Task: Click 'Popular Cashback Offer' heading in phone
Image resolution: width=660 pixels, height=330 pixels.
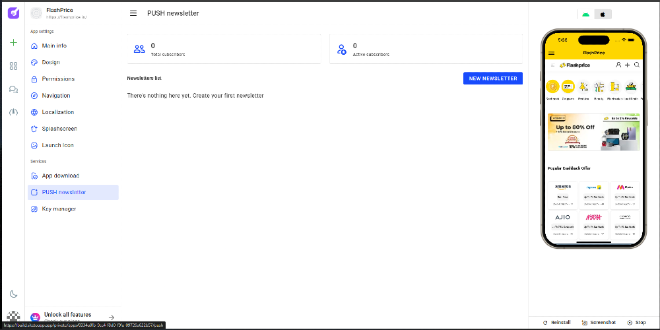Action: pos(569,168)
